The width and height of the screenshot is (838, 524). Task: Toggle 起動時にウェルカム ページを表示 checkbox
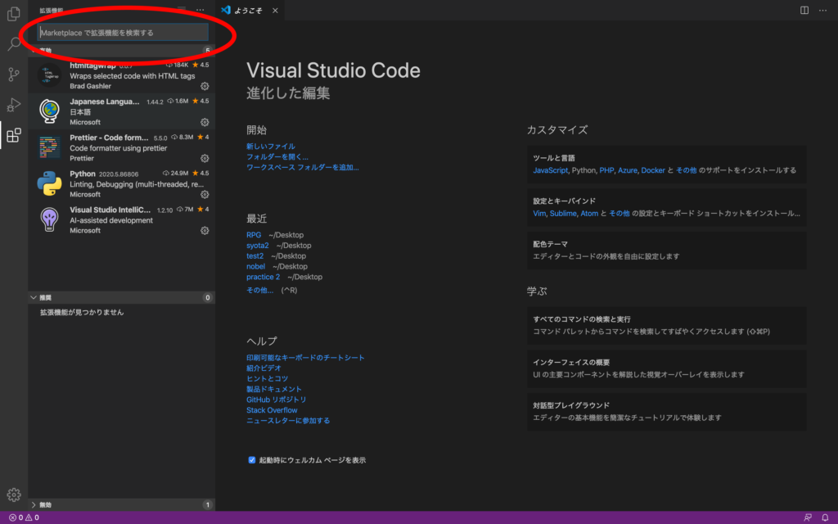(252, 460)
